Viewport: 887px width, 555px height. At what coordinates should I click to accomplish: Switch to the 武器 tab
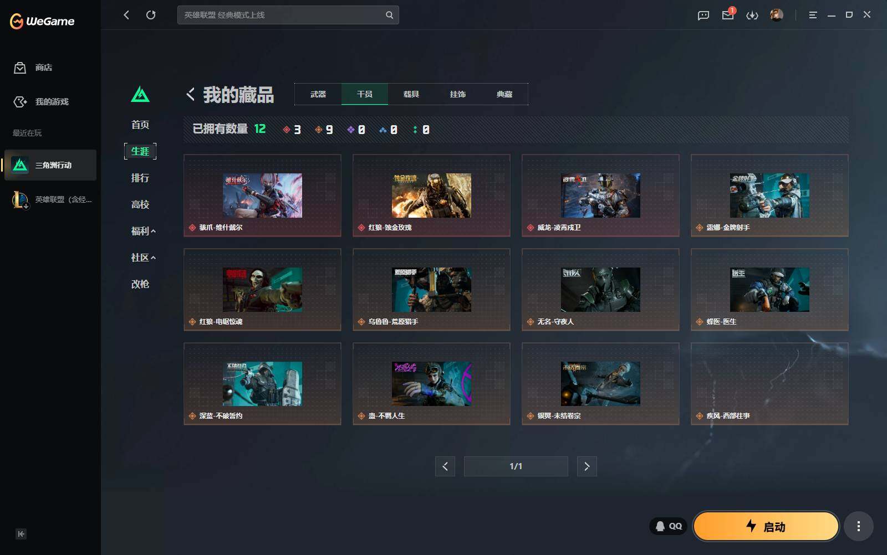tap(318, 94)
